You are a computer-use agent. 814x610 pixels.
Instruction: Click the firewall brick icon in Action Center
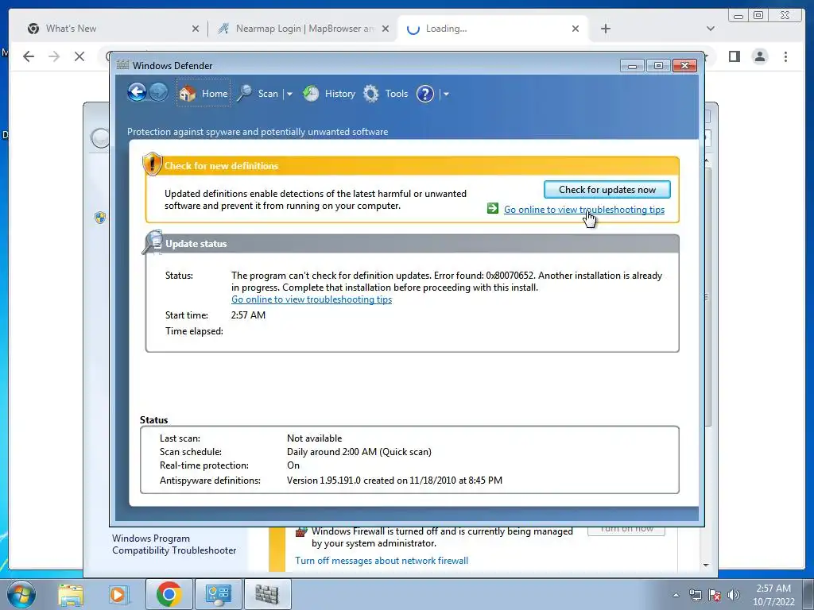tap(300, 532)
